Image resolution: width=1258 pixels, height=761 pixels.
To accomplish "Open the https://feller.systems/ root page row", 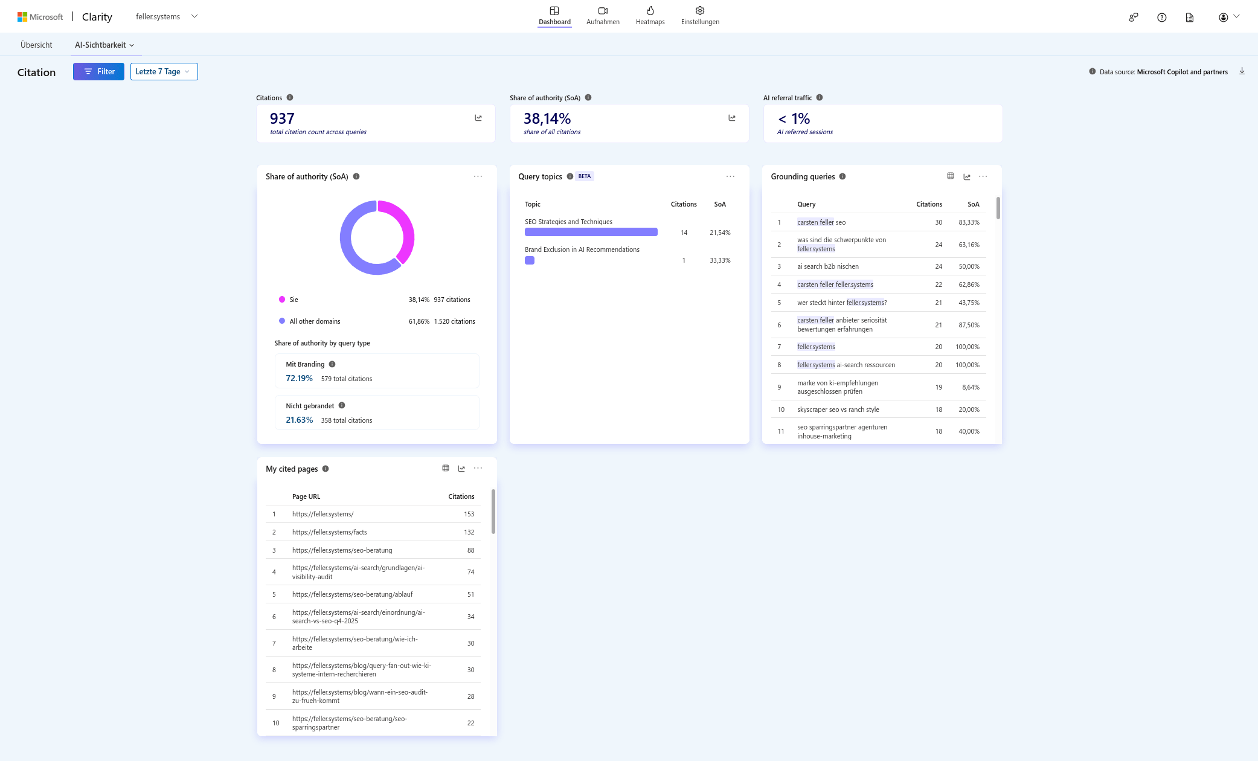I will (x=373, y=514).
